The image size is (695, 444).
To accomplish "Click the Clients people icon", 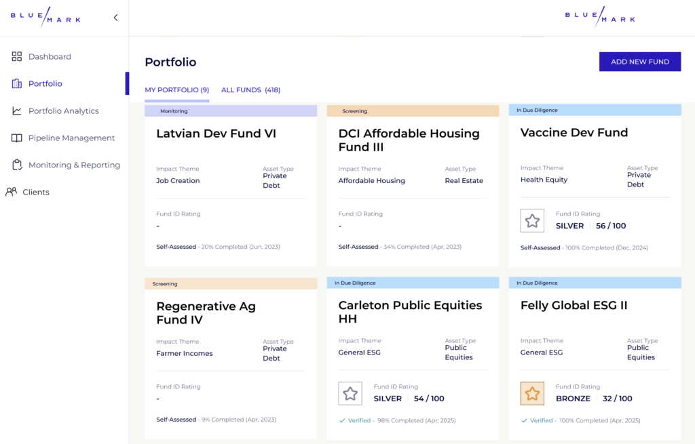I will 12,193.
